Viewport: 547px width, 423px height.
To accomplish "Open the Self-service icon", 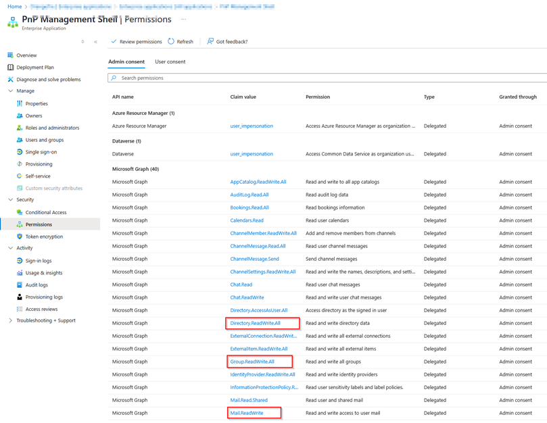I will 20,176.
